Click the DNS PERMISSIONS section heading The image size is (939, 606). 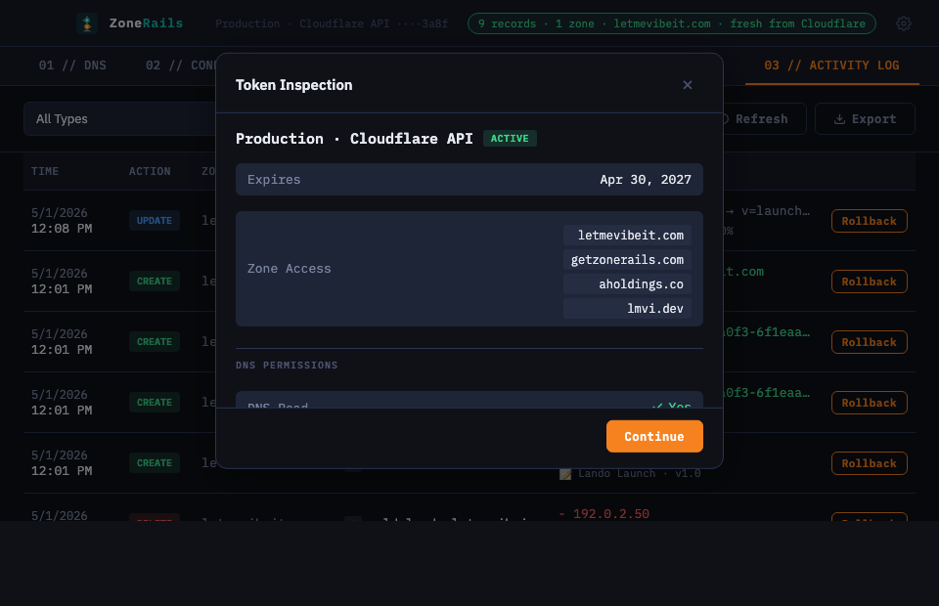287,365
